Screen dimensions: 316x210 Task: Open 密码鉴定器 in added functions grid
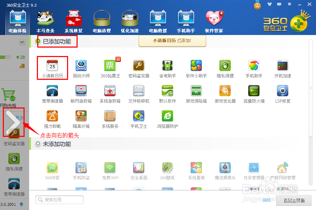pyautogui.click(x=139, y=69)
